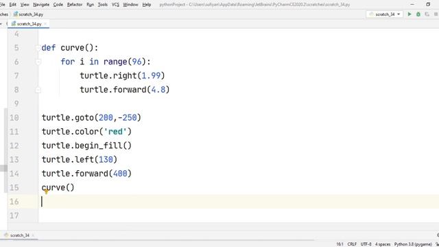Click the curve() call on line 15
The width and height of the screenshot is (439, 247).
[58, 187]
